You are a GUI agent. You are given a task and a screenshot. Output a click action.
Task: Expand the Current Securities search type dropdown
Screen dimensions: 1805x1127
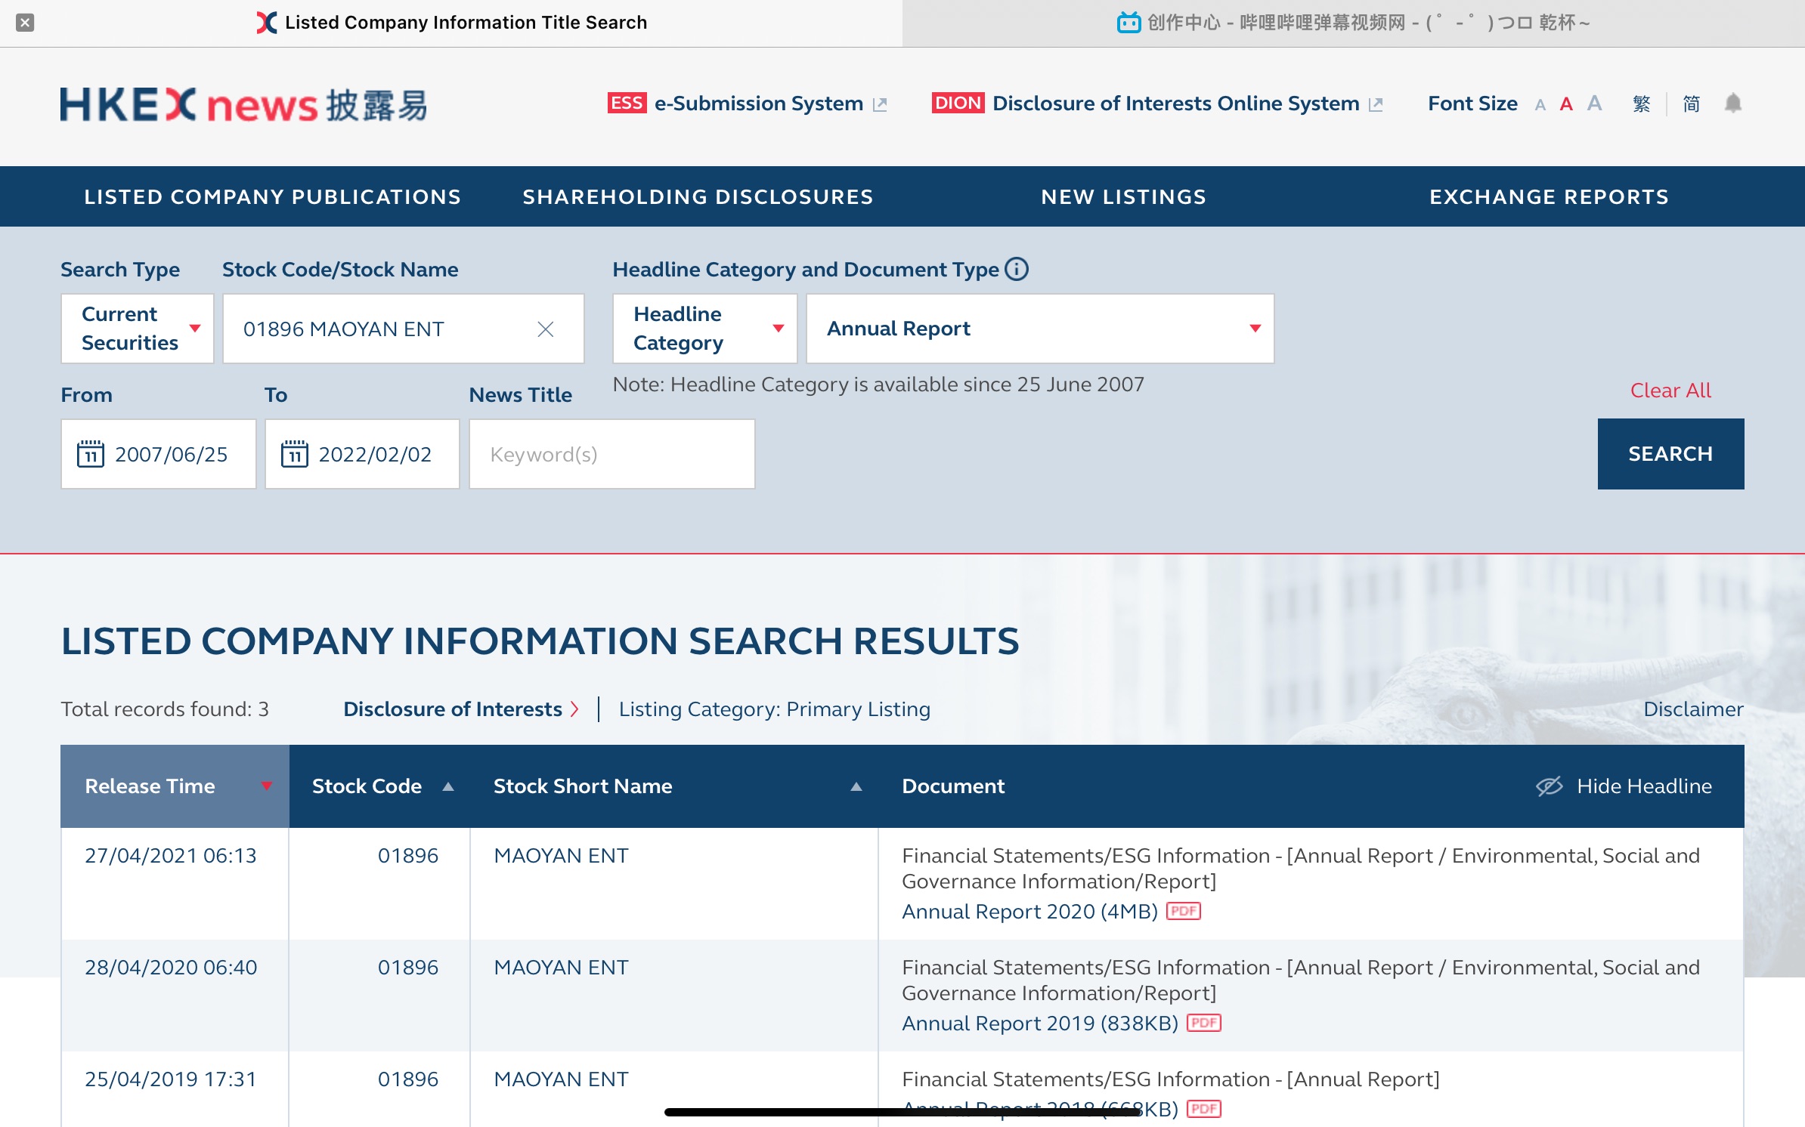click(x=138, y=329)
